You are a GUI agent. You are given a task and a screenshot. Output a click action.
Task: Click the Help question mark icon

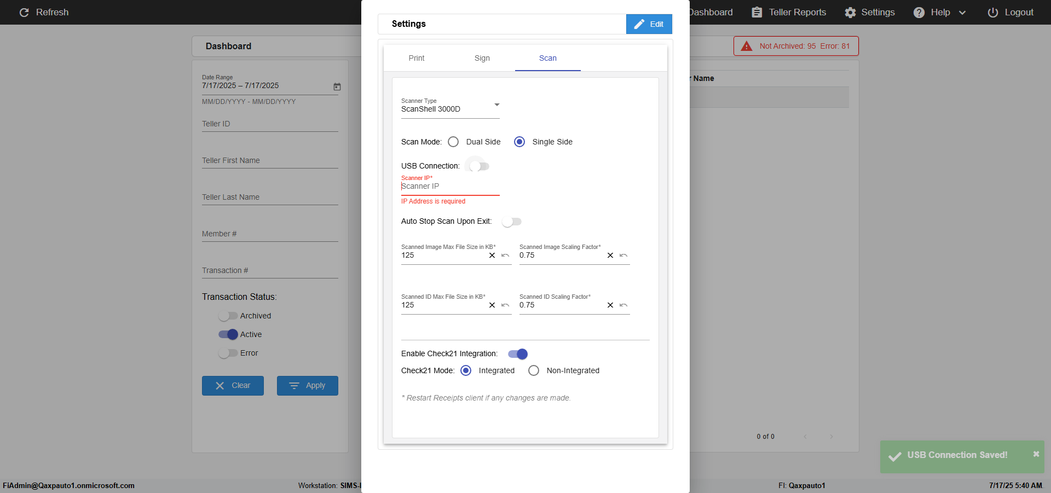click(919, 12)
